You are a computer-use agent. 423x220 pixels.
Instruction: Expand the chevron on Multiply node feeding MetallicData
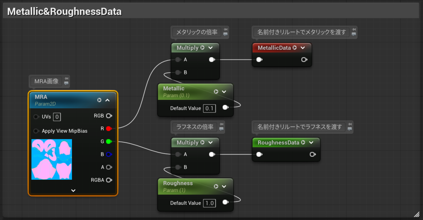[210, 48]
